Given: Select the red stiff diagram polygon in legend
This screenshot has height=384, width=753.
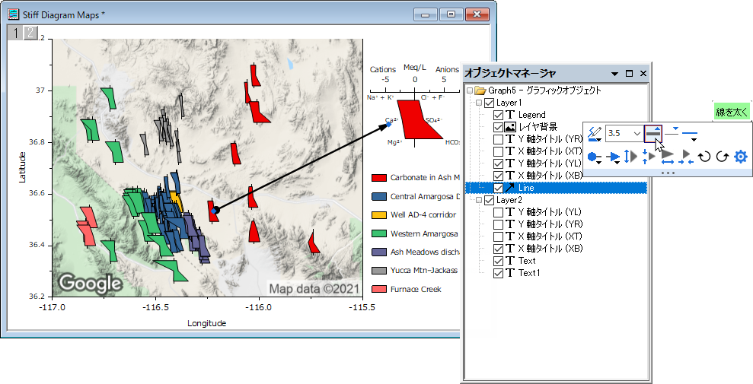Looking at the screenshot, I should coord(416,119).
